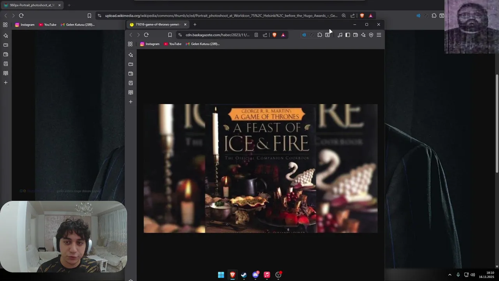Show hidden system tray icons

point(449,275)
